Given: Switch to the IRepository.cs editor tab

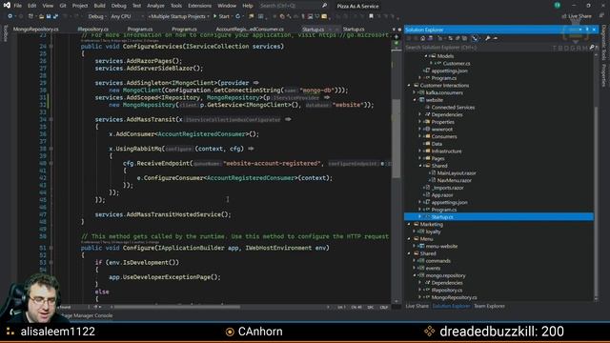Looking at the screenshot, I should click(92, 30).
